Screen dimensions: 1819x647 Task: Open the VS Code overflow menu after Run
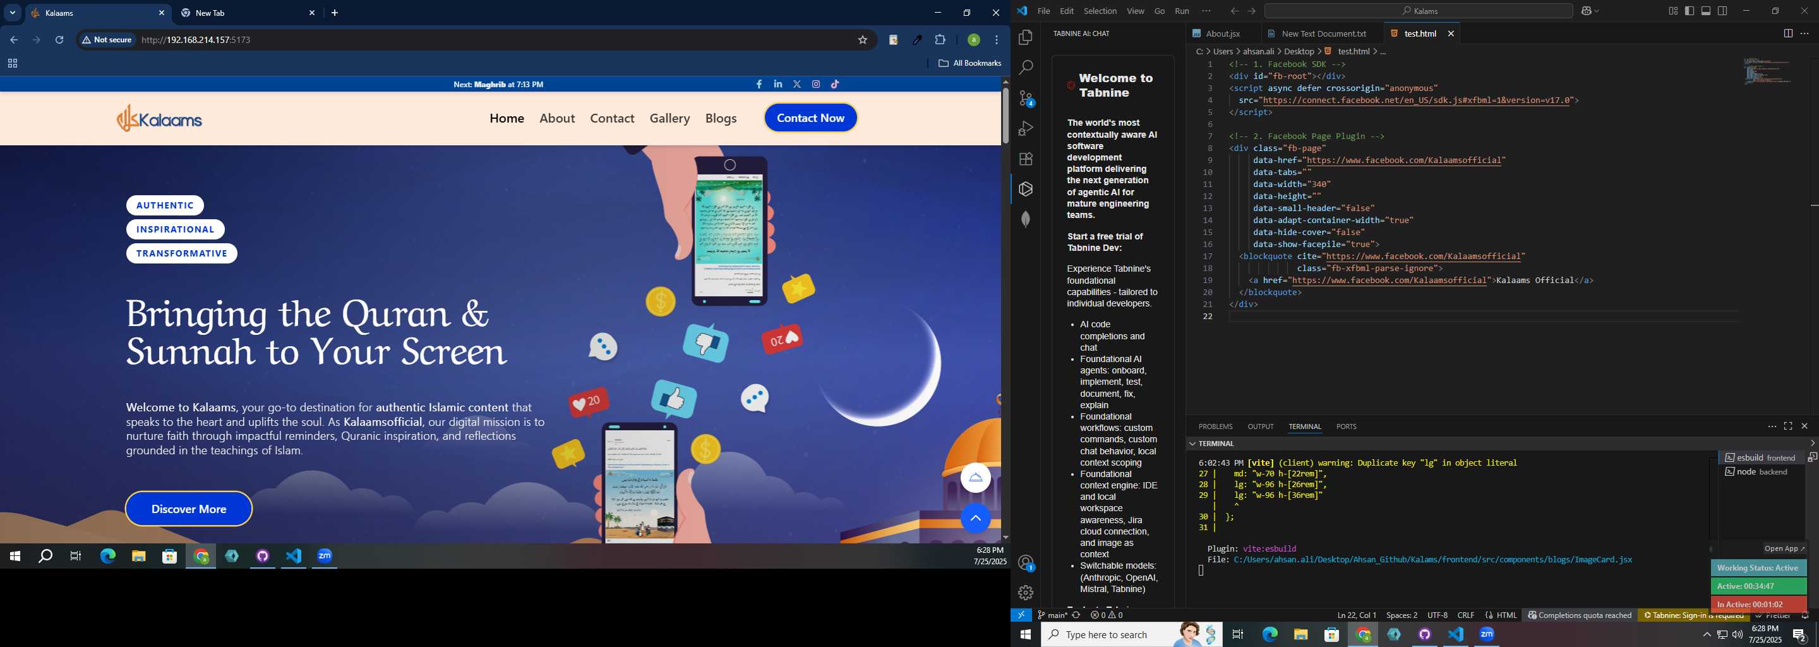pyautogui.click(x=1206, y=11)
